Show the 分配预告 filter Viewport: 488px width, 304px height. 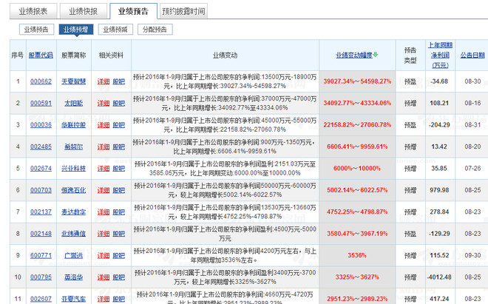point(155,30)
